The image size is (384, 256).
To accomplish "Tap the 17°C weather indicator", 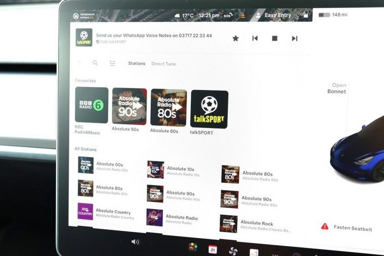I will coord(184,16).
